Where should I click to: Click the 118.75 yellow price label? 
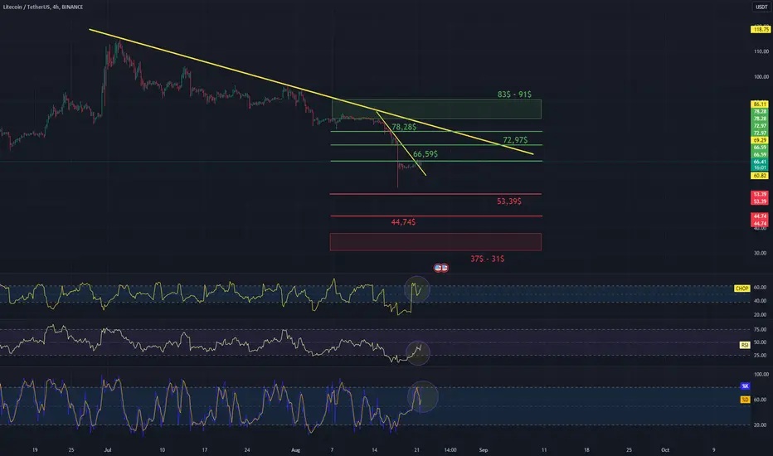761,30
